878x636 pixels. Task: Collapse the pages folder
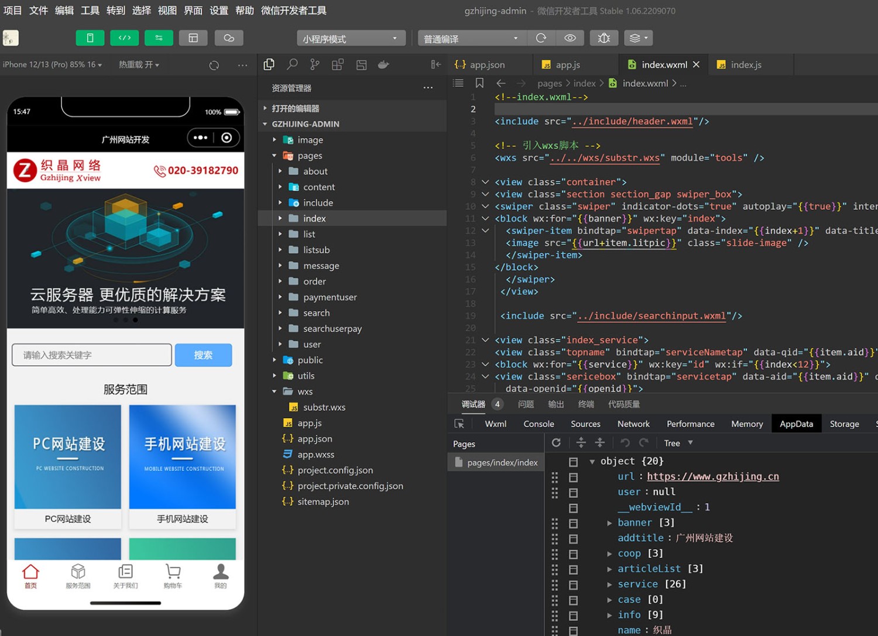pos(352,156)
